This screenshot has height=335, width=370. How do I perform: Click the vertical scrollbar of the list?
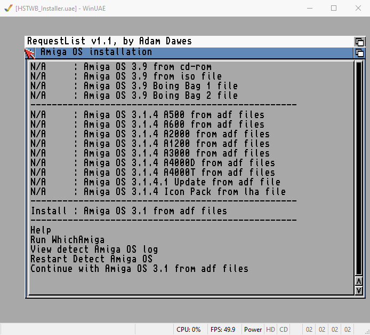pos(359,168)
